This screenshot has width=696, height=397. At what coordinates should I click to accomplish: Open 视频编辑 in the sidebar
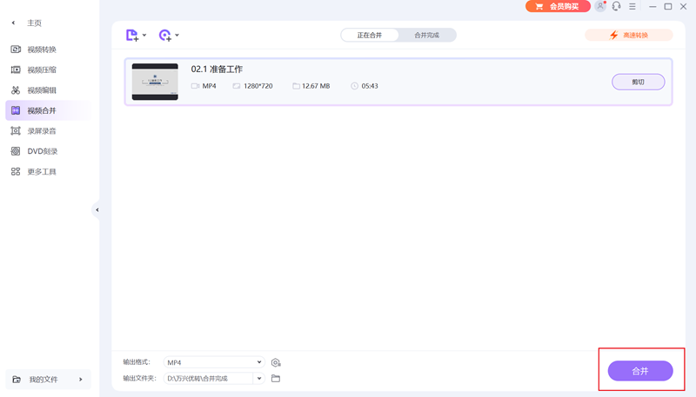point(42,90)
